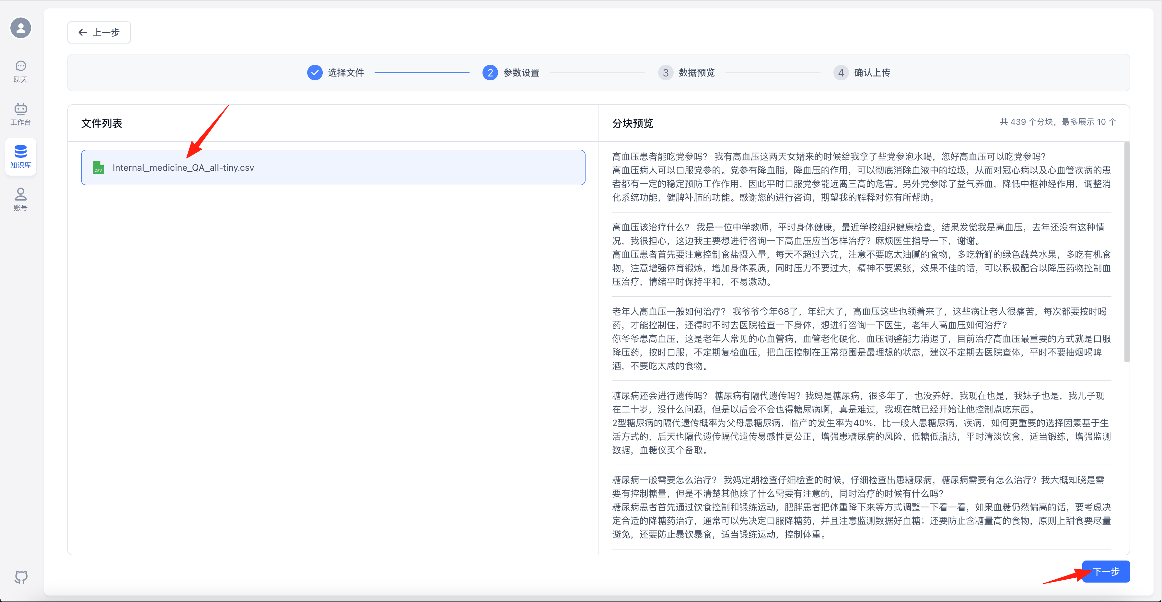Viewport: 1162px width, 602px height.
Task: Go back with the 上一步 button
Action: [x=99, y=32]
